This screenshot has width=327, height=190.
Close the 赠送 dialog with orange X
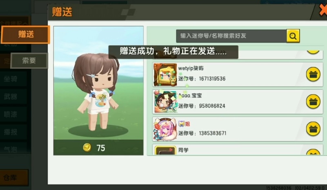[323, 11]
